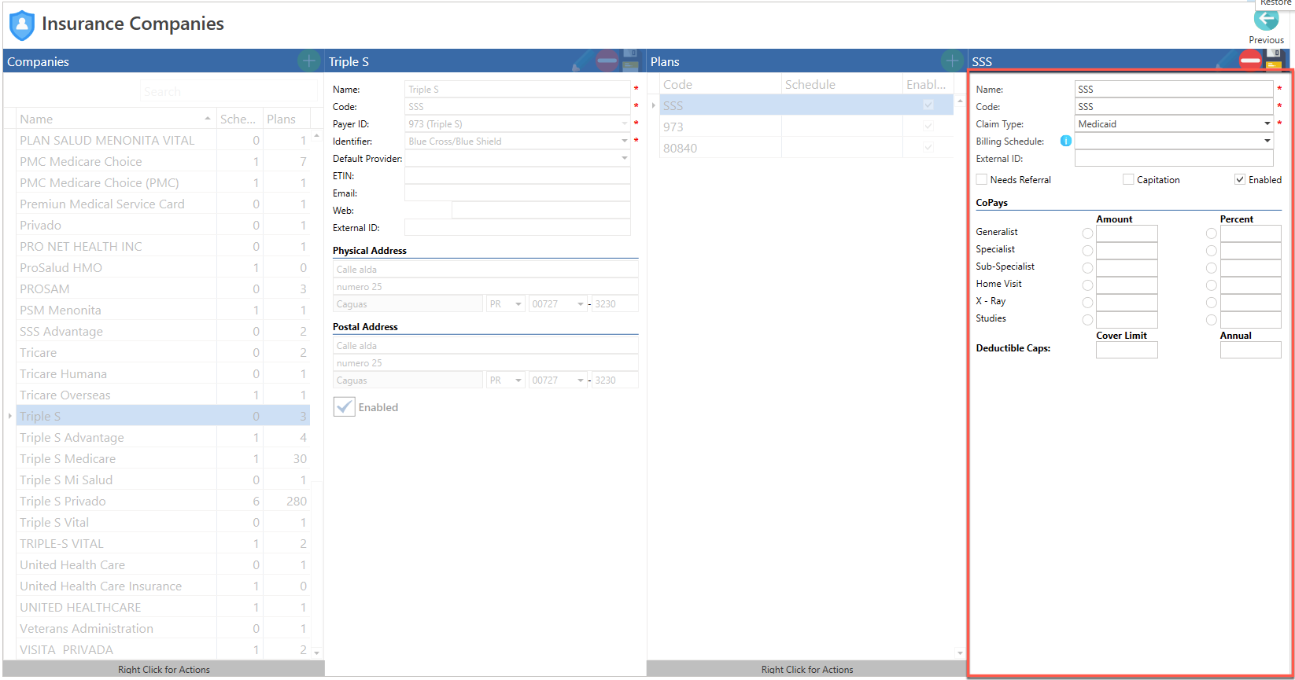1295x680 pixels.
Task: Toggle the Triple S company Enabled checkbox
Action: [344, 406]
